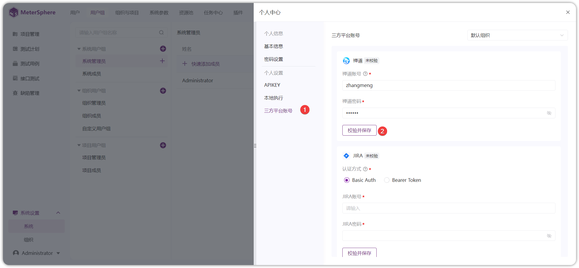Add a new 项目用户组 with plus icon
The width and height of the screenshot is (579, 268).
pyautogui.click(x=163, y=145)
